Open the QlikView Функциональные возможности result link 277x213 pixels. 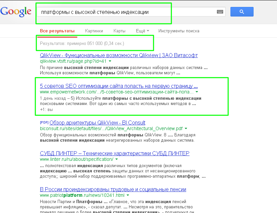point(119,55)
